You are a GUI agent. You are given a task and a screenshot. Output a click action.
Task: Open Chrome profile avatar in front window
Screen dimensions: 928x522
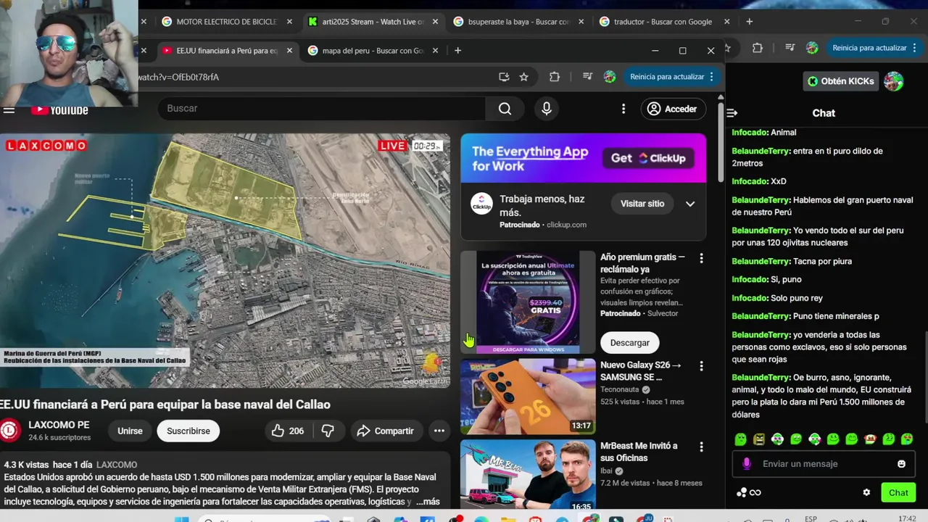(610, 77)
